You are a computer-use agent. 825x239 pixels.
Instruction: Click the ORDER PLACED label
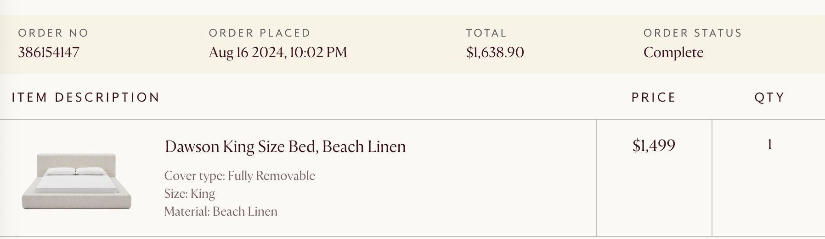click(260, 33)
